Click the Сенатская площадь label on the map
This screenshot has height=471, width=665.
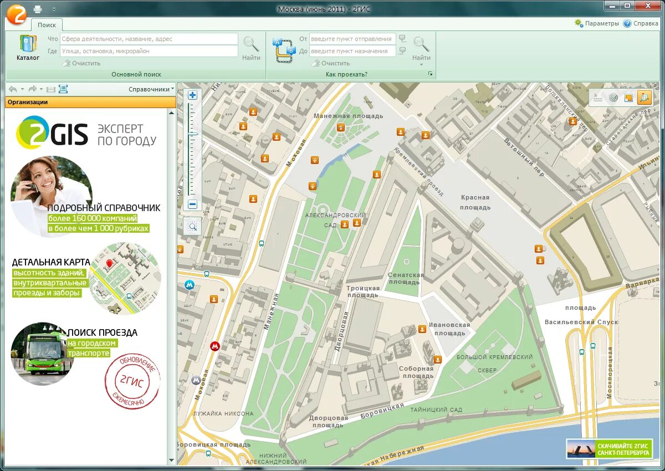click(406, 278)
